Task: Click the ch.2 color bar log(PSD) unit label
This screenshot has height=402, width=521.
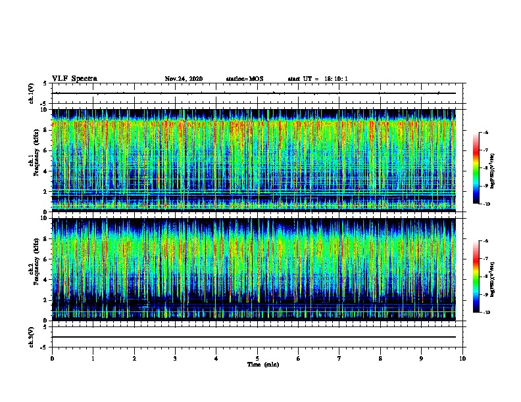Action: (493, 279)
